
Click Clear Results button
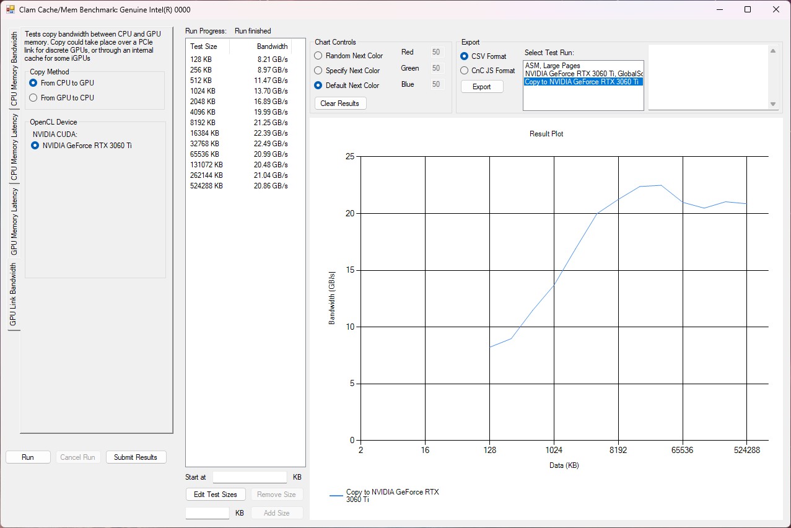coord(340,103)
